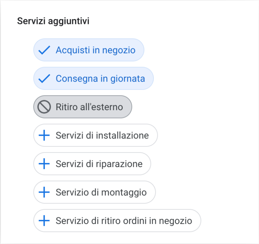Click the plus icon for Servizio di montaggio

pyautogui.click(x=44, y=192)
